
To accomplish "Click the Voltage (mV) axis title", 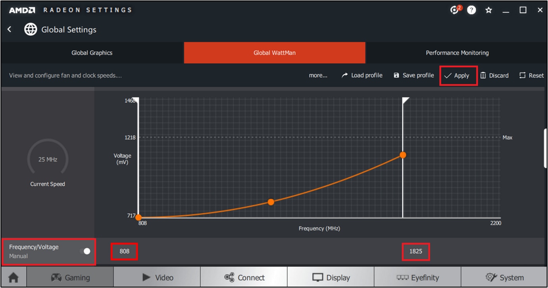I will point(122,159).
